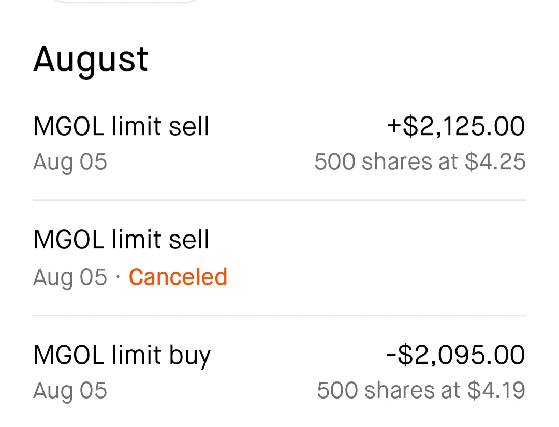Tap the orange Canceled status label
The height and width of the screenshot is (427, 559).
pos(178,277)
